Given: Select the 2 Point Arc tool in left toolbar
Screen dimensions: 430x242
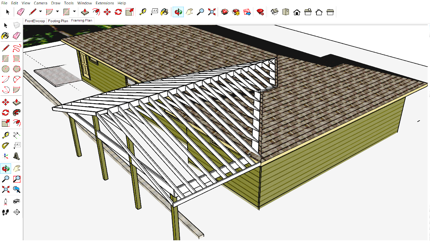Looking at the screenshot, I should pos(16,79).
